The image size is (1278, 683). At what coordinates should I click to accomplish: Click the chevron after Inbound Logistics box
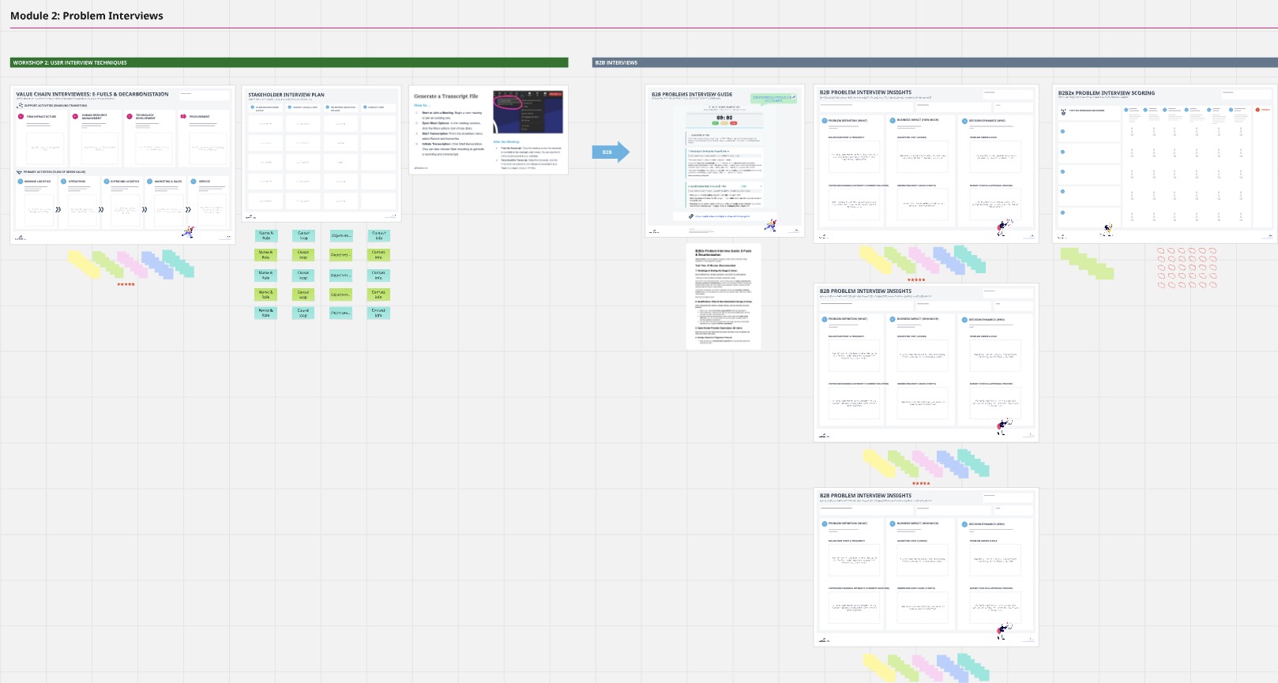pos(58,209)
